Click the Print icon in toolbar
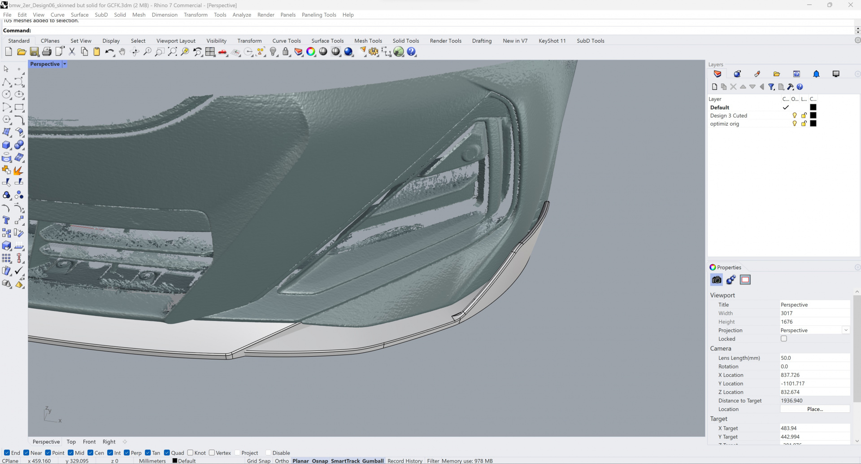 point(47,52)
